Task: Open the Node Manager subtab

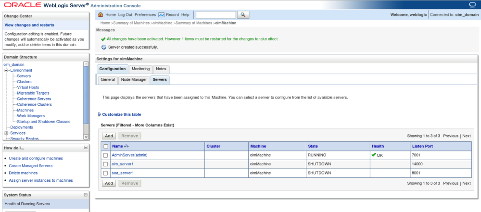Action: click(134, 79)
